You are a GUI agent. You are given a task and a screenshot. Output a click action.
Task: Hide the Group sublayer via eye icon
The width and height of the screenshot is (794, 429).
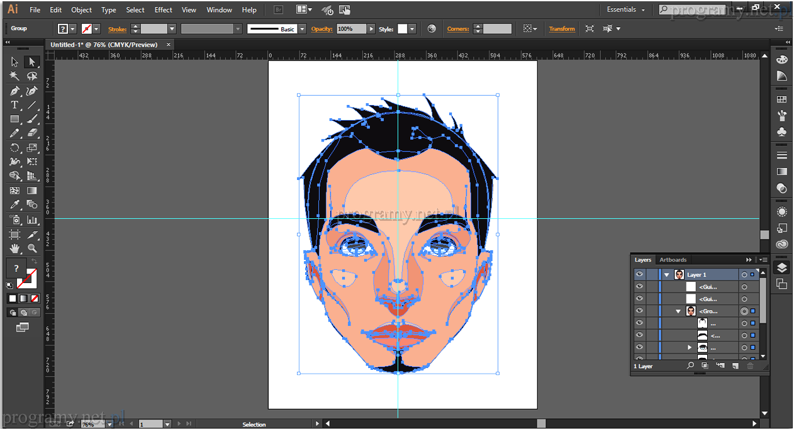click(639, 311)
